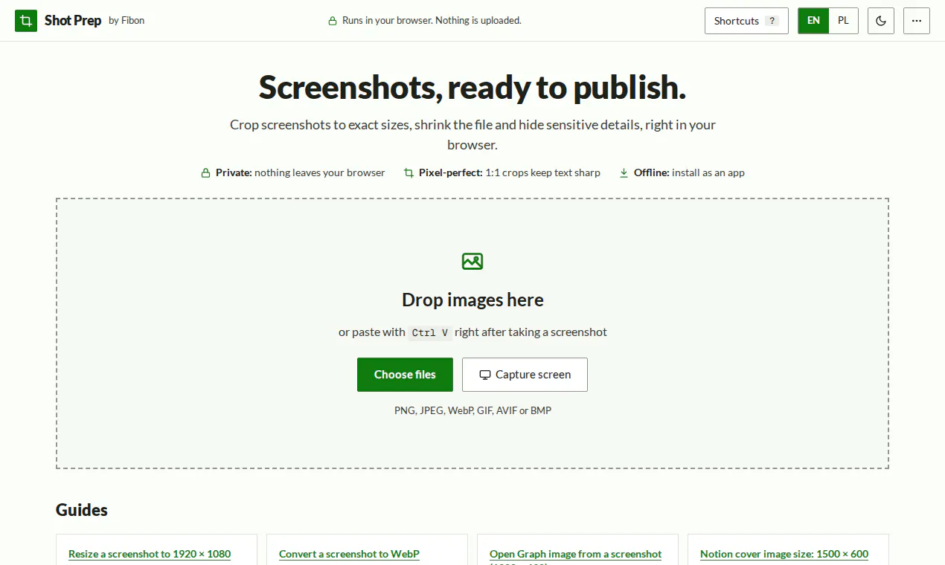
Task: Toggle dark mode with the moon icon
Action: click(x=881, y=21)
